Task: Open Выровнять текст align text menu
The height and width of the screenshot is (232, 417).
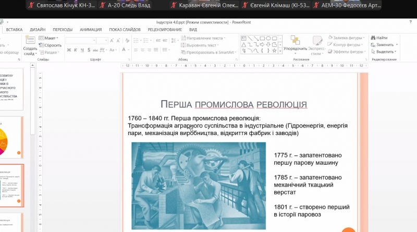Action: 200,45
